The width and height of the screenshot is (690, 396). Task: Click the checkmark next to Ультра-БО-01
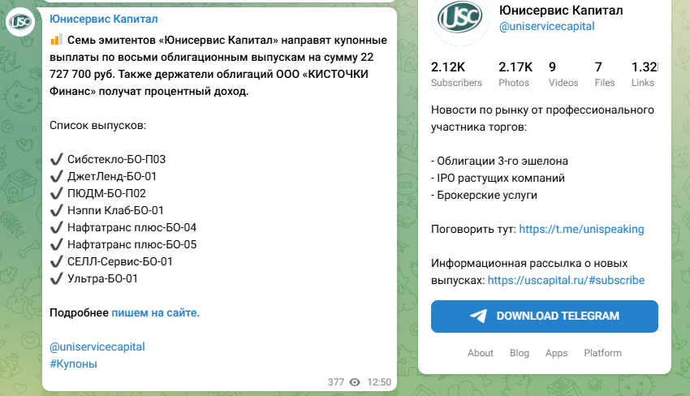(56, 279)
